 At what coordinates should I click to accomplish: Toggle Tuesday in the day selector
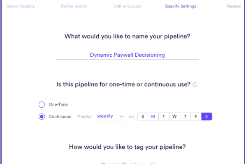[164, 116]
